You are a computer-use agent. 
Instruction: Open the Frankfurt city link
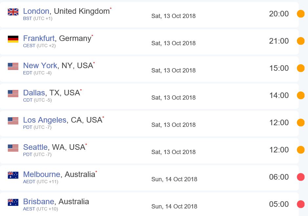click(39, 38)
